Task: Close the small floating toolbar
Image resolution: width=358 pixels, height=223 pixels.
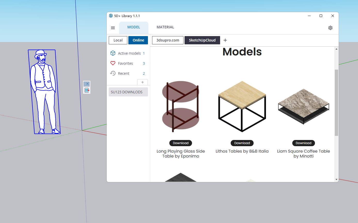Action: [87, 84]
